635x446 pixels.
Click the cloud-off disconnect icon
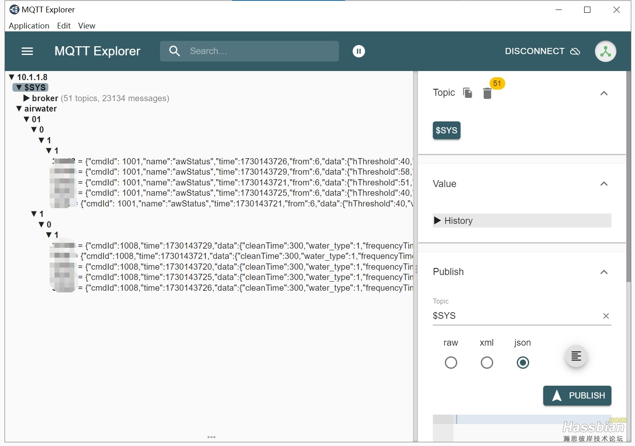(x=575, y=51)
